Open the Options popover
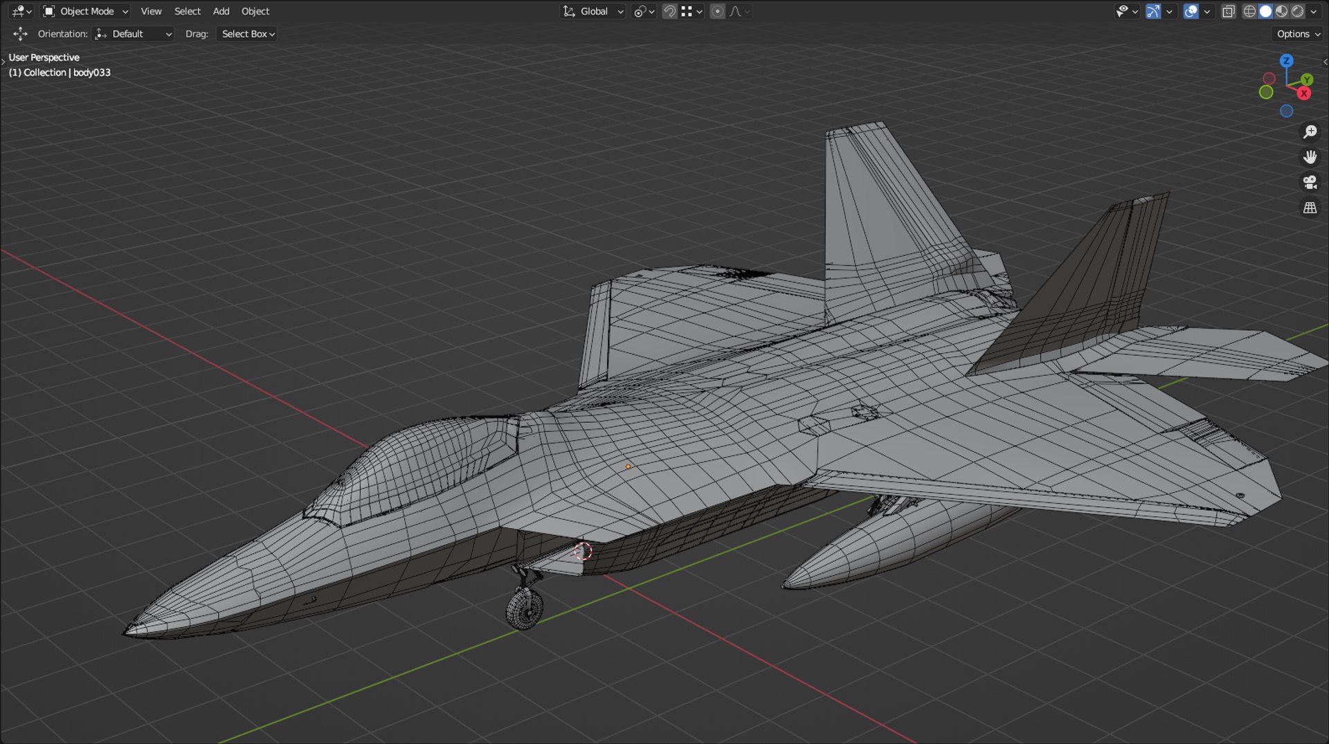Viewport: 1329px width, 744px height. click(x=1298, y=34)
